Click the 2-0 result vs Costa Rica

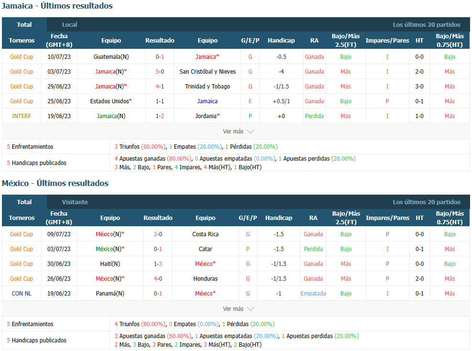coord(158,234)
